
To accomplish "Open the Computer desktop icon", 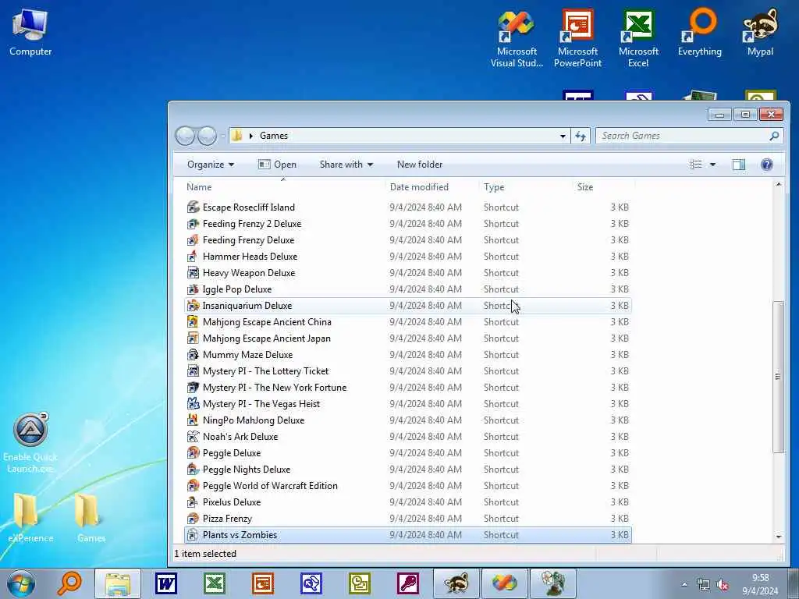I will pos(30,33).
